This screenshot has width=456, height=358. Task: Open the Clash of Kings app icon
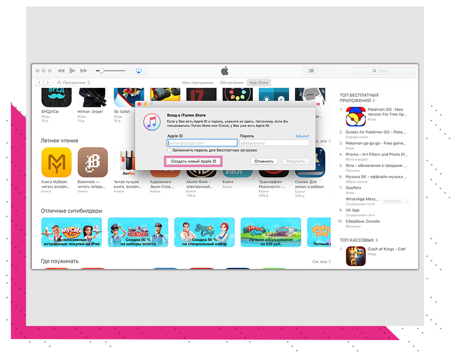(x=356, y=256)
